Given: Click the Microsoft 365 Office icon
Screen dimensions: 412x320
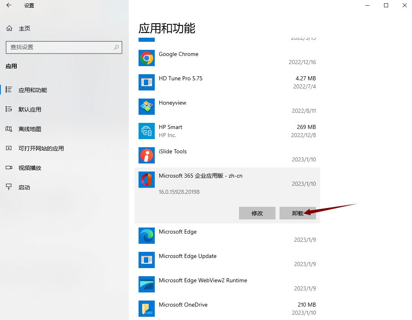Looking at the screenshot, I should [147, 180].
